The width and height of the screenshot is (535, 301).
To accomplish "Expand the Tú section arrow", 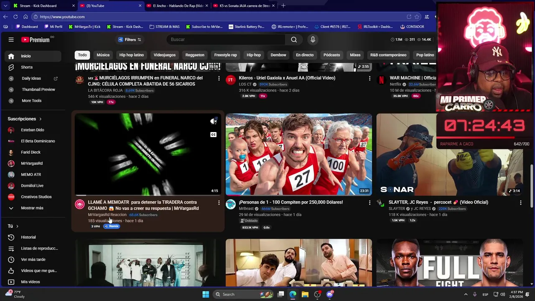I will [17, 226].
